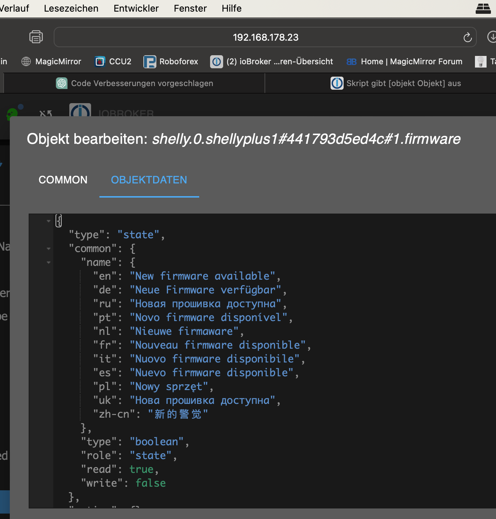The width and height of the screenshot is (496, 519).
Task: Open the Home | MagicMirror Forum bookmark
Action: click(x=404, y=61)
